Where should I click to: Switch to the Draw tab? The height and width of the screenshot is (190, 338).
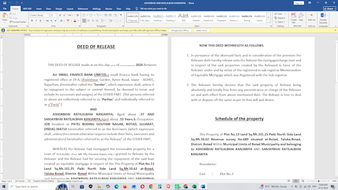pyautogui.click(x=49, y=9)
